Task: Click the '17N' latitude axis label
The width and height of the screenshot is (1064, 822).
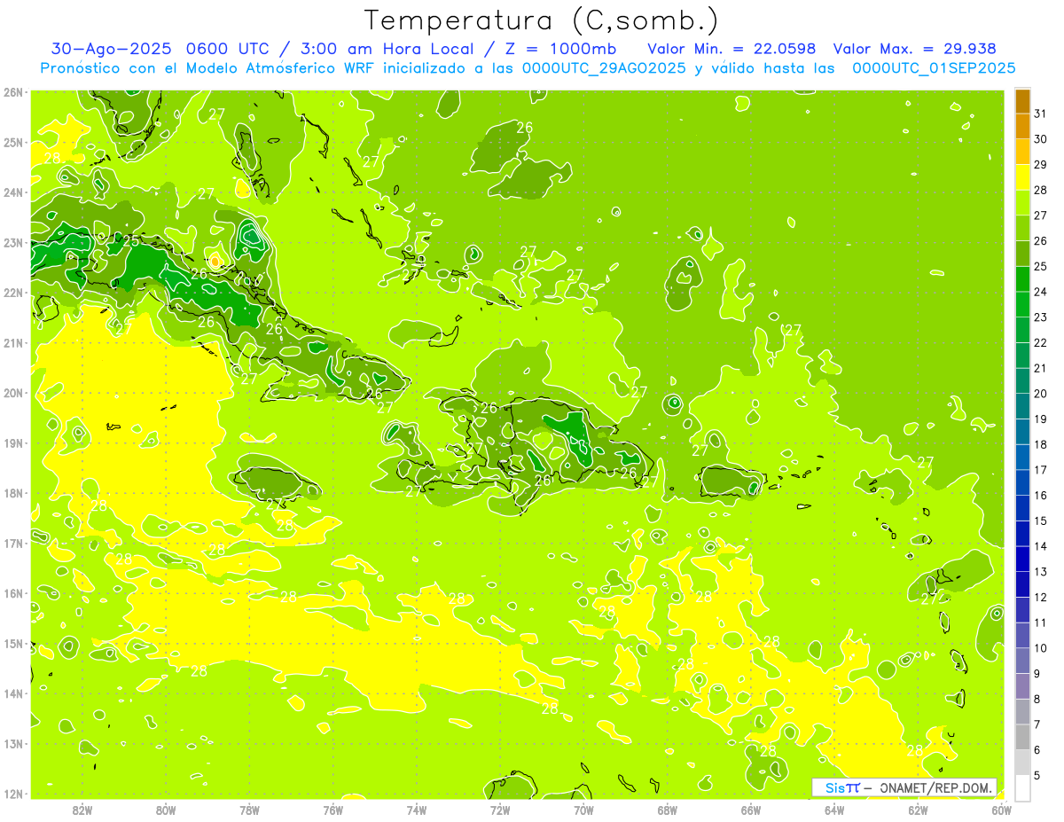Action: coord(13,543)
